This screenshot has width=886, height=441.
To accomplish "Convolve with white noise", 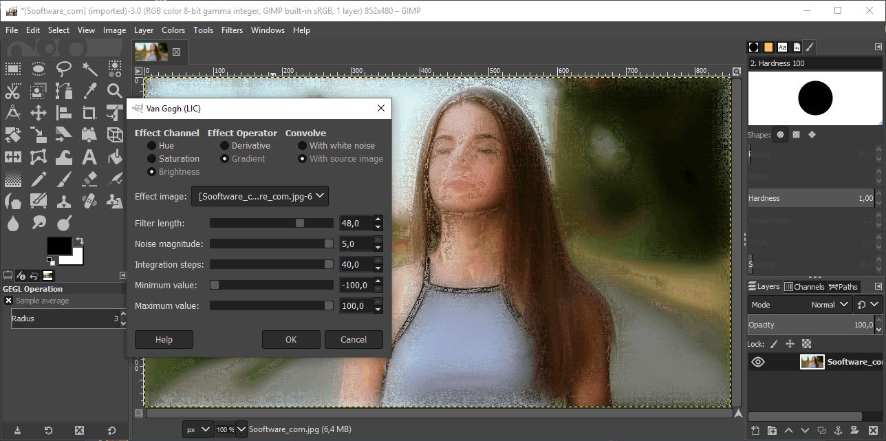I will pyautogui.click(x=301, y=145).
